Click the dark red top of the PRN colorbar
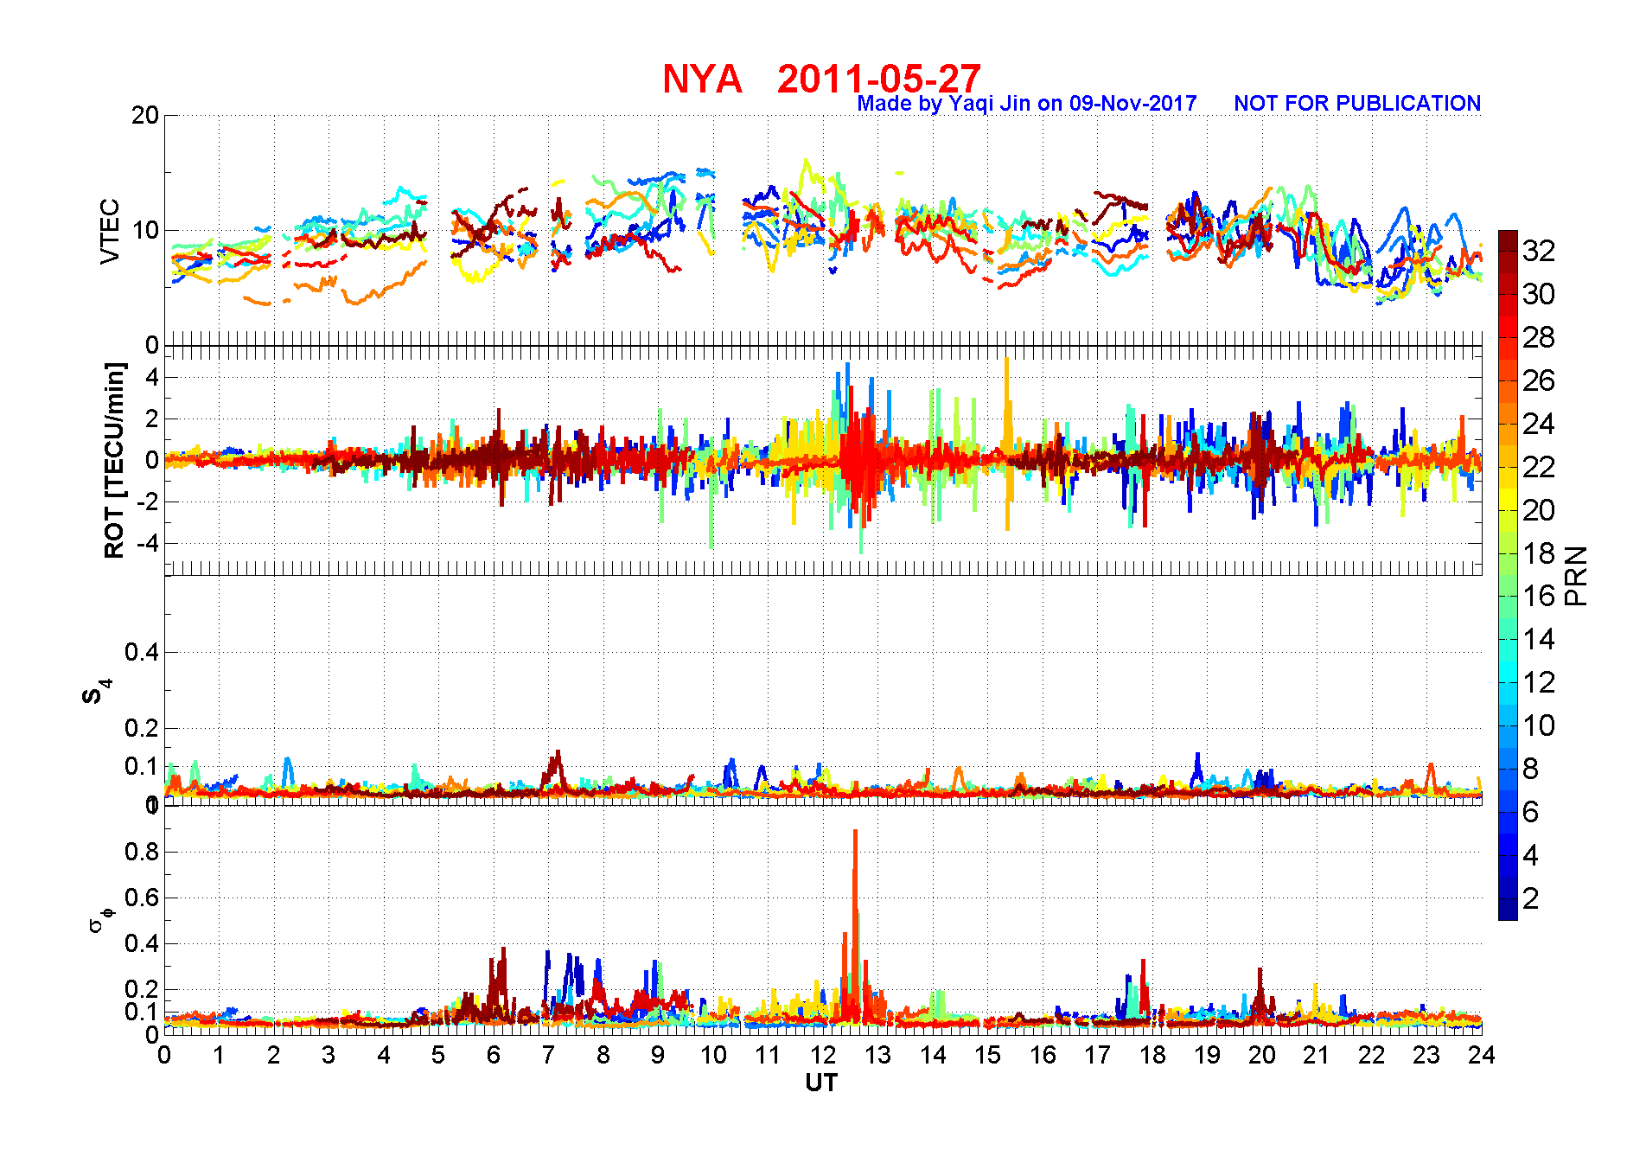 [x=1508, y=241]
